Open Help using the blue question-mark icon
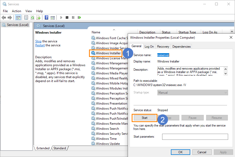The width and height of the screenshot is (235, 157). [x=47, y=17]
